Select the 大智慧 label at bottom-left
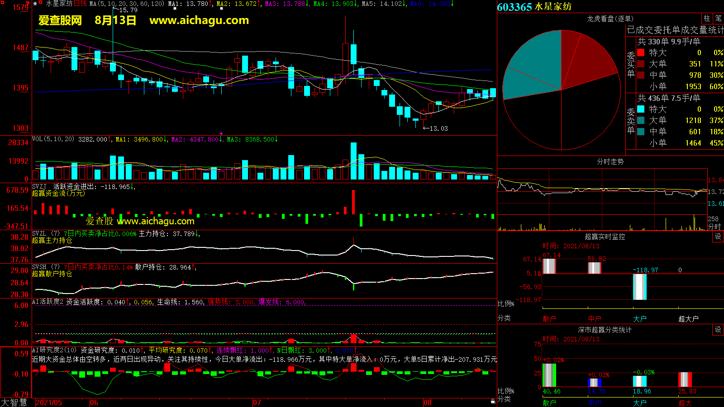This screenshot has width=724, height=407. [14, 402]
